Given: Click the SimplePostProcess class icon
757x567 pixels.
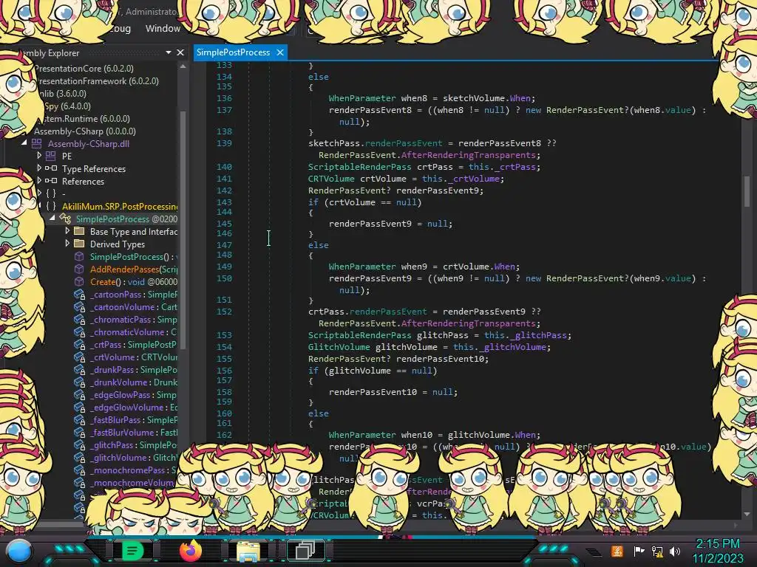Looking at the screenshot, I should [x=65, y=219].
